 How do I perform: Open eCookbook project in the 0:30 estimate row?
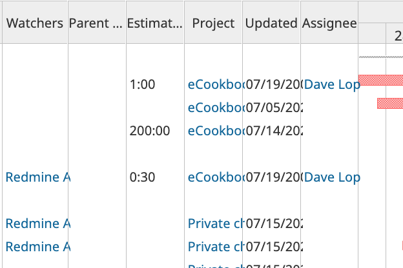coord(215,177)
